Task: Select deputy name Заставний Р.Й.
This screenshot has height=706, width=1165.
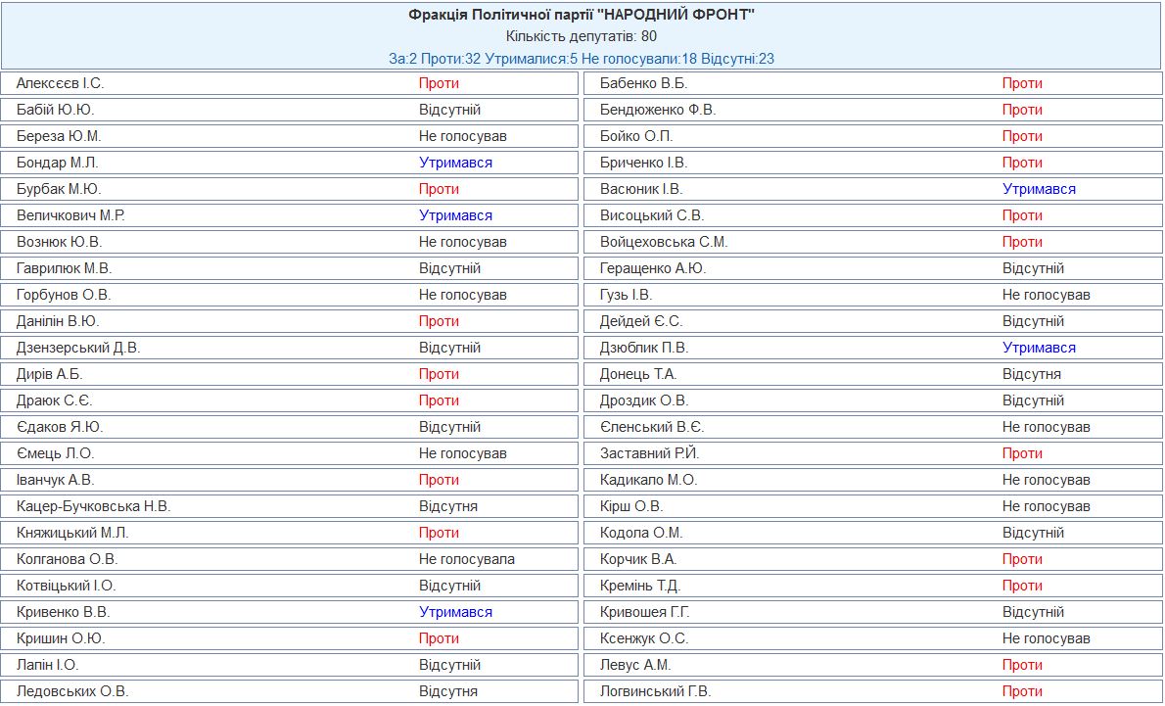Action: pyautogui.click(x=650, y=453)
